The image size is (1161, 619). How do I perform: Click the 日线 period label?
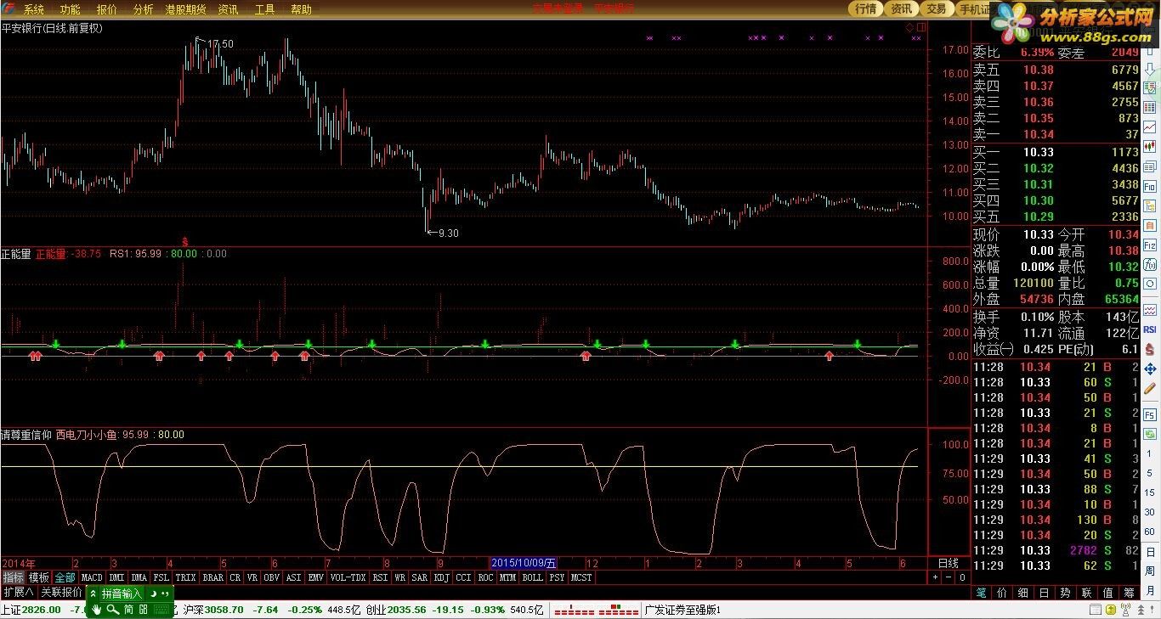pyautogui.click(x=948, y=563)
